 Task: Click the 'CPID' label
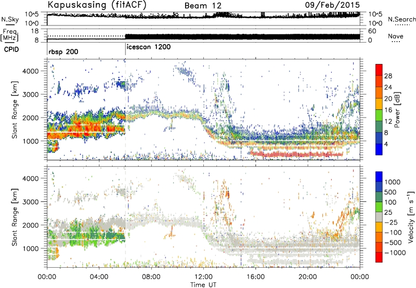[11, 49]
